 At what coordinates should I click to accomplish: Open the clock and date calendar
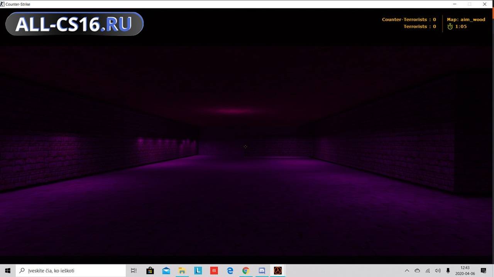pos(465,270)
